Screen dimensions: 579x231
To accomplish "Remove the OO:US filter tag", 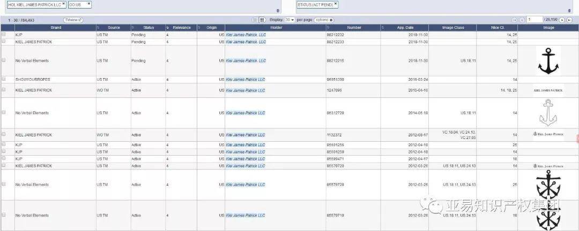I will 89,4.
